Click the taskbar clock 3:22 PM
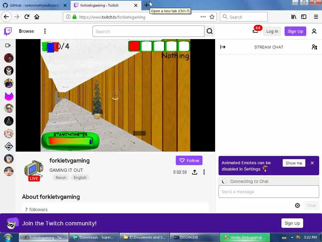The width and height of the screenshot is (322, 242). (x=310, y=238)
